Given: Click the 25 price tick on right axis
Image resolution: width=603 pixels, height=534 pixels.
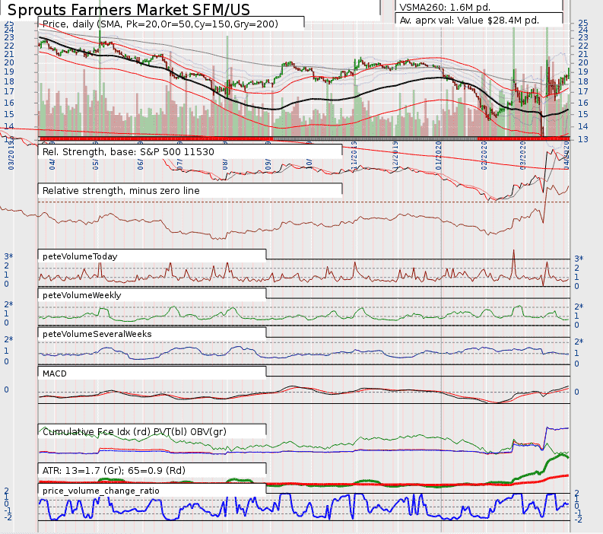Looking at the screenshot, I should [x=583, y=23].
